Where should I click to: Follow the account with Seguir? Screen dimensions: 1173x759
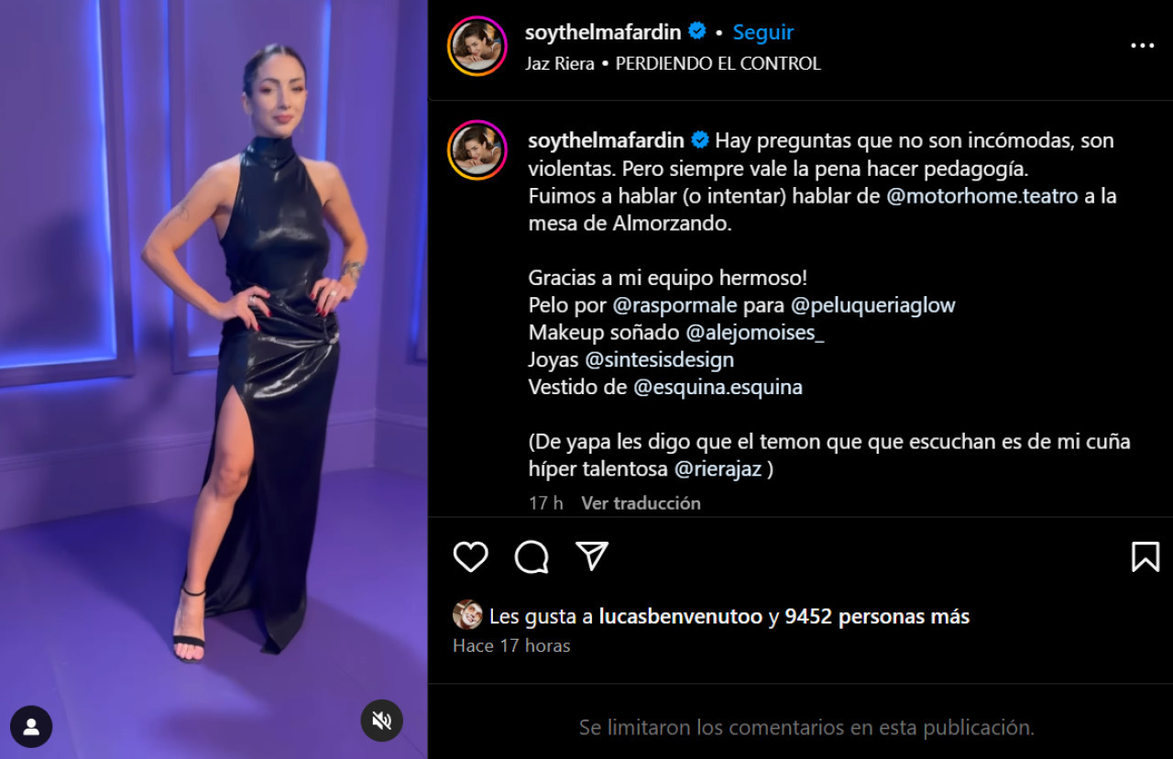coord(762,32)
